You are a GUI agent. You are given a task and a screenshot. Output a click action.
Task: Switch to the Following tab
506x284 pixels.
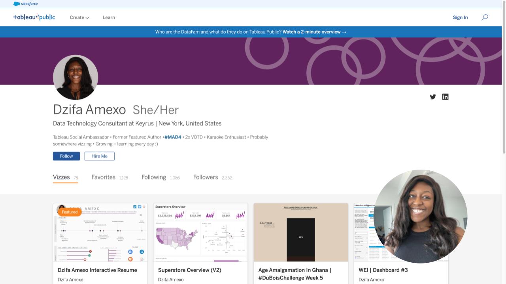pos(154,177)
